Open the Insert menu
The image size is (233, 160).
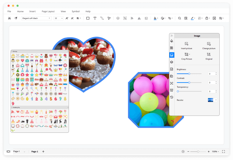click(33, 11)
